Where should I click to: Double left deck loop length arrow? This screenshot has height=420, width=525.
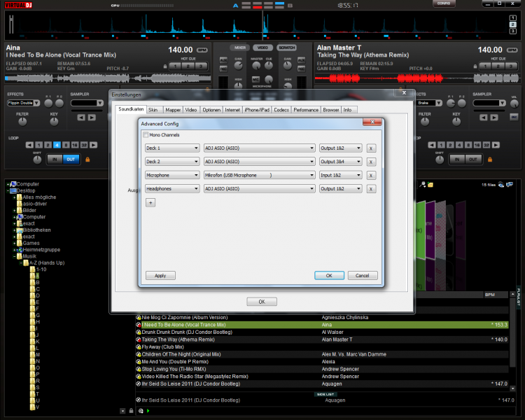point(94,145)
